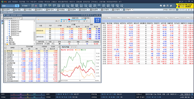Switch to the 조건검색 tab
The height and width of the screenshot is (99, 194).
(x=84, y=10)
